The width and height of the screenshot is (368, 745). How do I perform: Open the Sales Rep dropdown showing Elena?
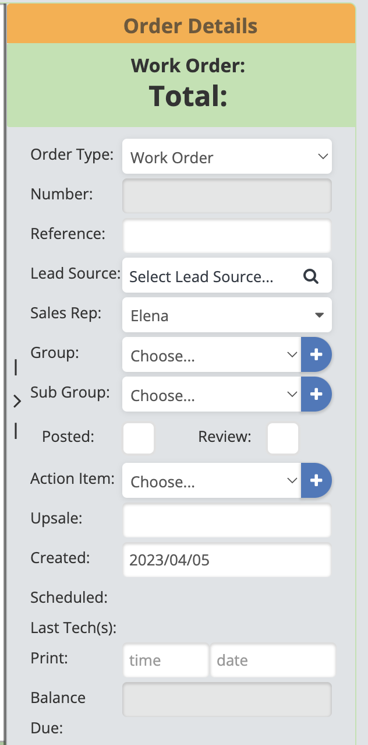227,315
